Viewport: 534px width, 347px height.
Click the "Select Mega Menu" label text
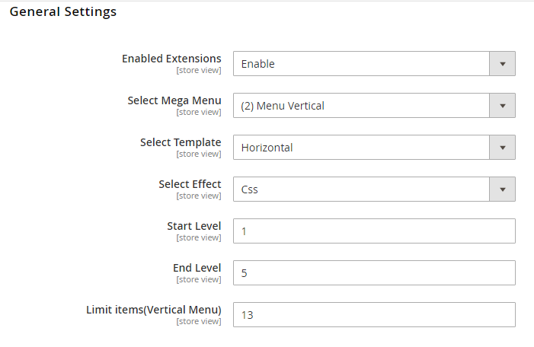click(174, 100)
